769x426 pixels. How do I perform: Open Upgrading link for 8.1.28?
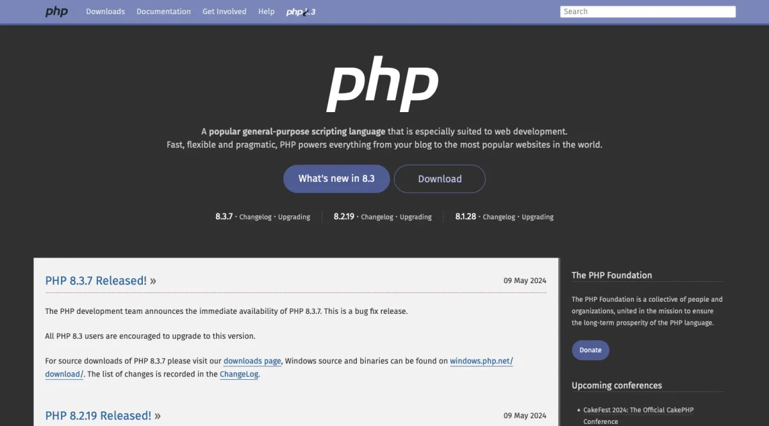pos(538,217)
